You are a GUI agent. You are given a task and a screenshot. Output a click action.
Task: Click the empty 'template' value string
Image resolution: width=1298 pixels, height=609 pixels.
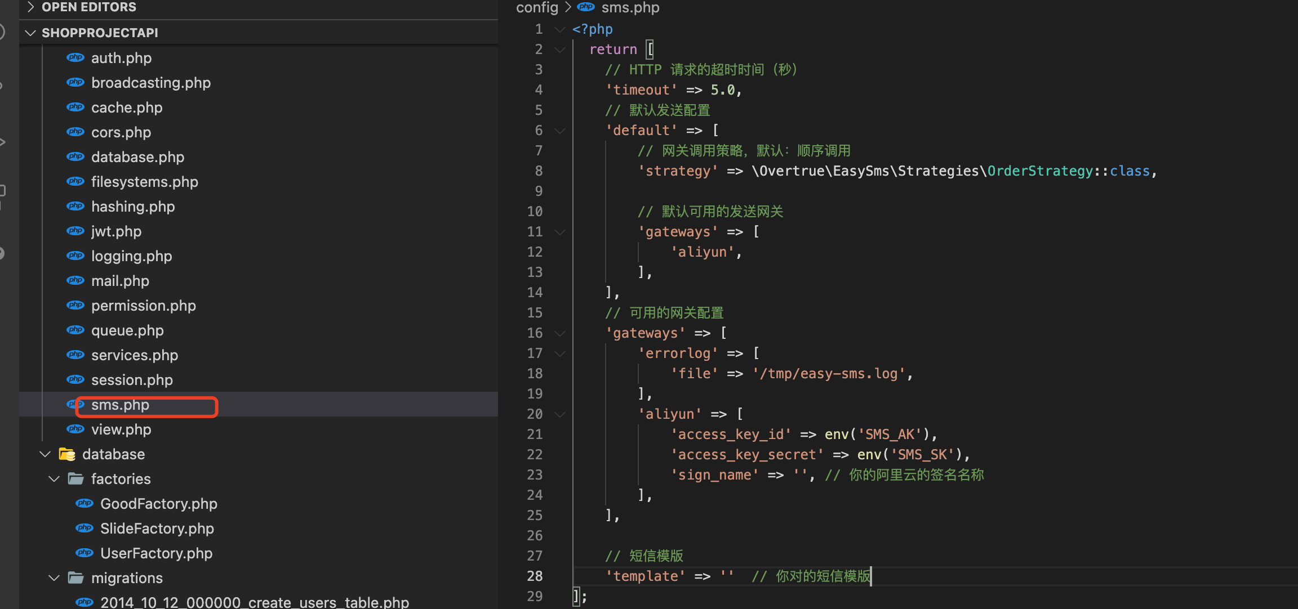click(727, 576)
